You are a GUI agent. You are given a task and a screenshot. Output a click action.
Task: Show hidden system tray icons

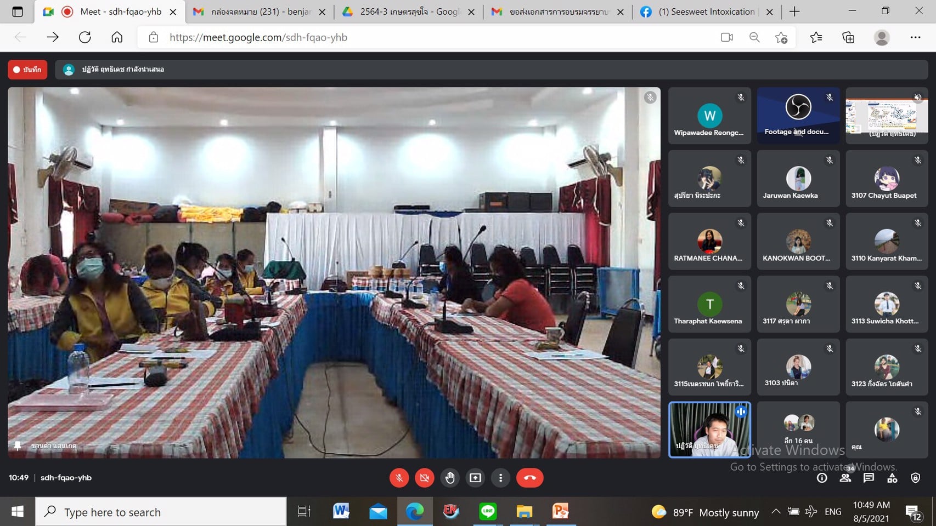pyautogui.click(x=776, y=512)
